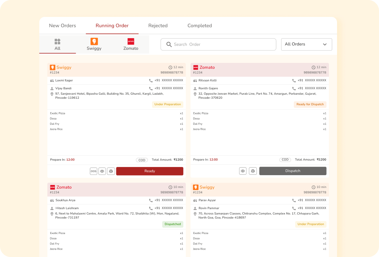379x257 pixels.
Task: Open the All Orders dropdown
Action: point(306,44)
